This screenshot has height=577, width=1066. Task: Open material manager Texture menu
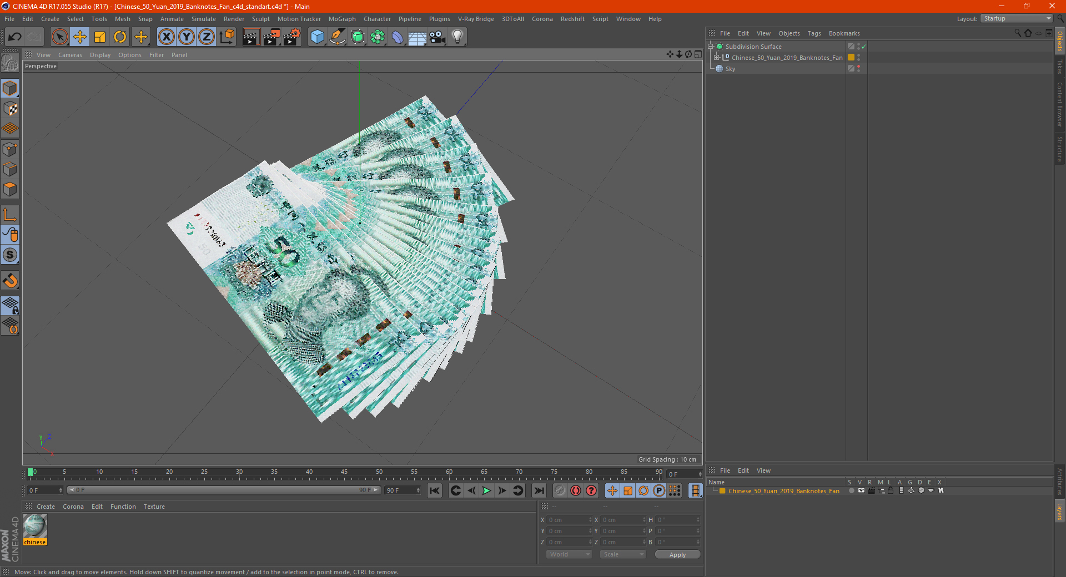point(154,507)
